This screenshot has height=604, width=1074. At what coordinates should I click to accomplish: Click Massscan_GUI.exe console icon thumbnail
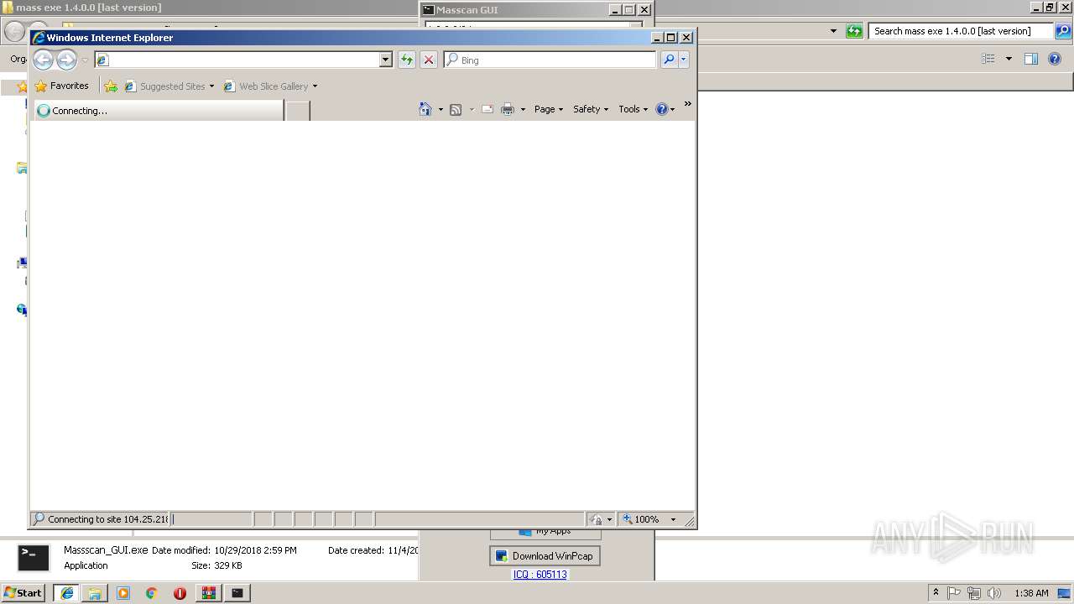tap(34, 558)
